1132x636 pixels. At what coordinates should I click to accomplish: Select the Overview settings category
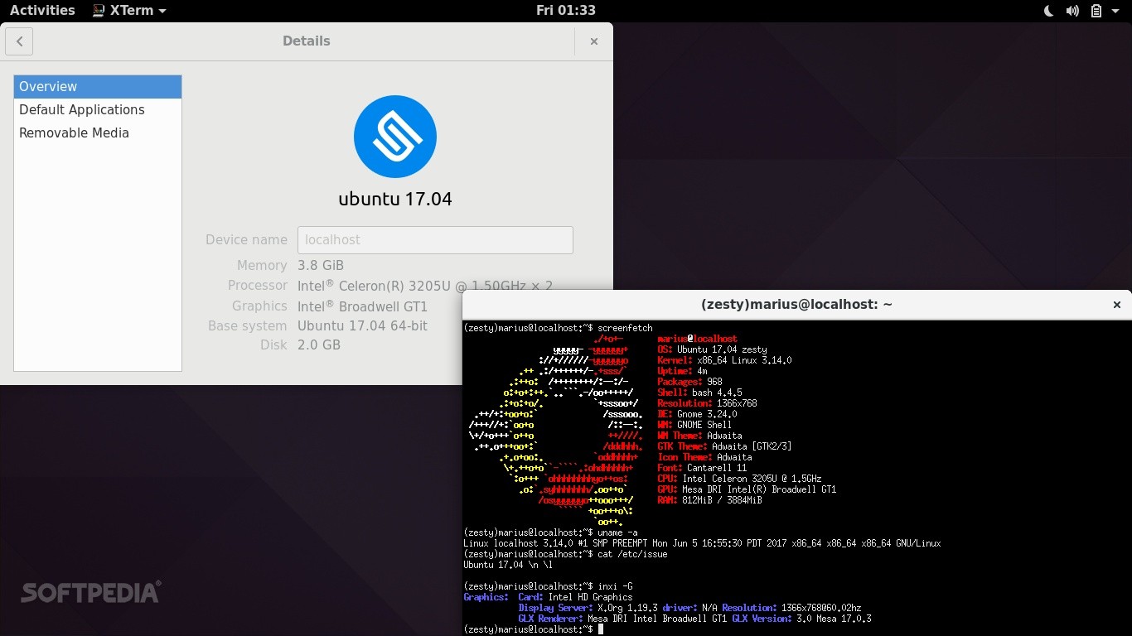[x=47, y=86]
